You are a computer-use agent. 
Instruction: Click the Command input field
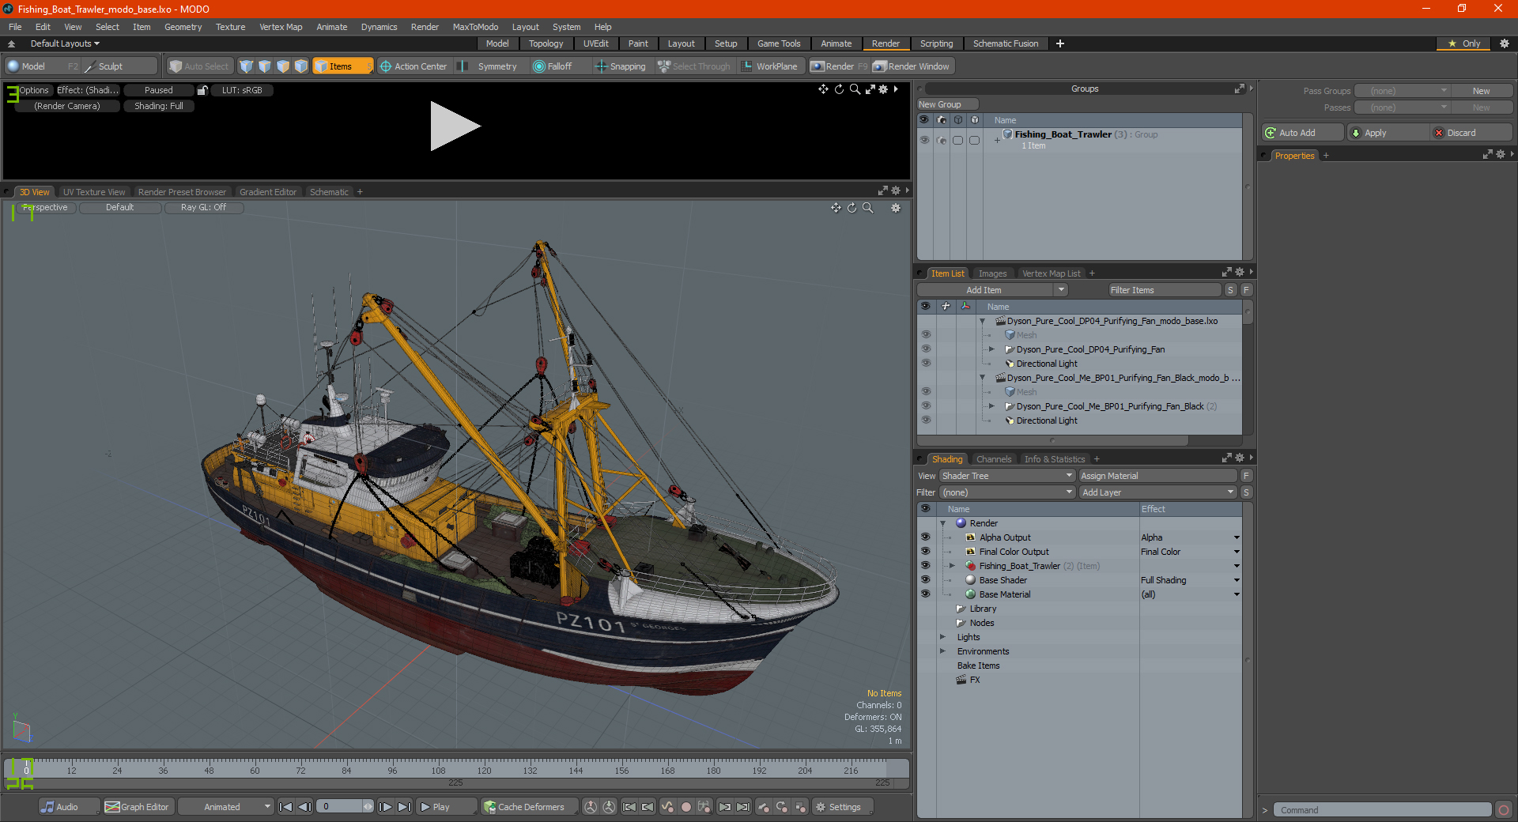click(1381, 810)
